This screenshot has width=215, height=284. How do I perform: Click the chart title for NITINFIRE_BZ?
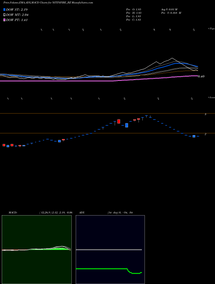(x=48, y=3)
